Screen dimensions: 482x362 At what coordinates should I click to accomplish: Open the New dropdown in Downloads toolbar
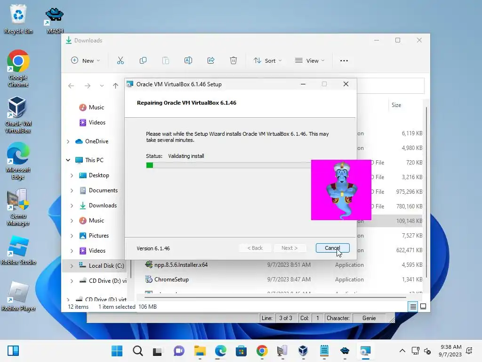pos(86,61)
